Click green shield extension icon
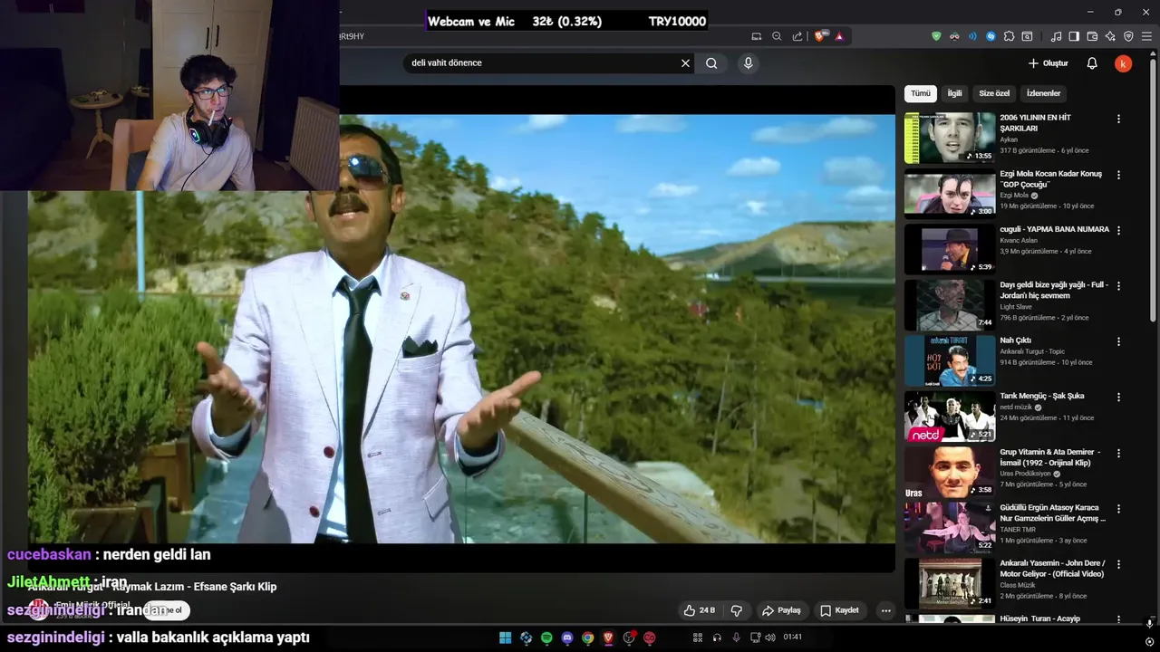 pos(936,36)
